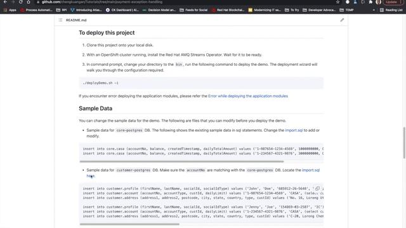
Task: Click the page vertical scrollbar thumb
Action: tap(404, 142)
